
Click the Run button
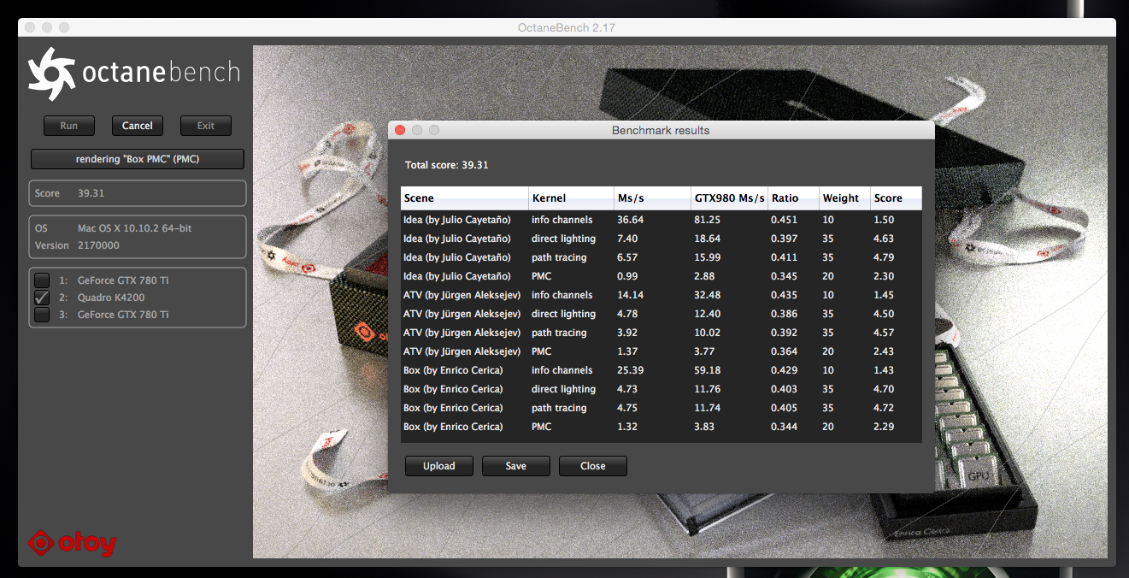[x=69, y=126]
